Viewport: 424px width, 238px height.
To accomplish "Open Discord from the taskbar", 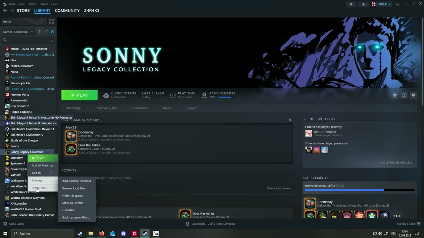I will click(x=123, y=234).
